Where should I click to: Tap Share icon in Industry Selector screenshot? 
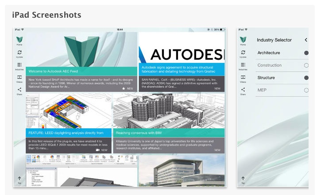(x=243, y=89)
